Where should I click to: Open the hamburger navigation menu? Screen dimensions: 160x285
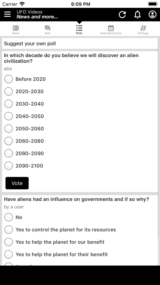coord(7,14)
